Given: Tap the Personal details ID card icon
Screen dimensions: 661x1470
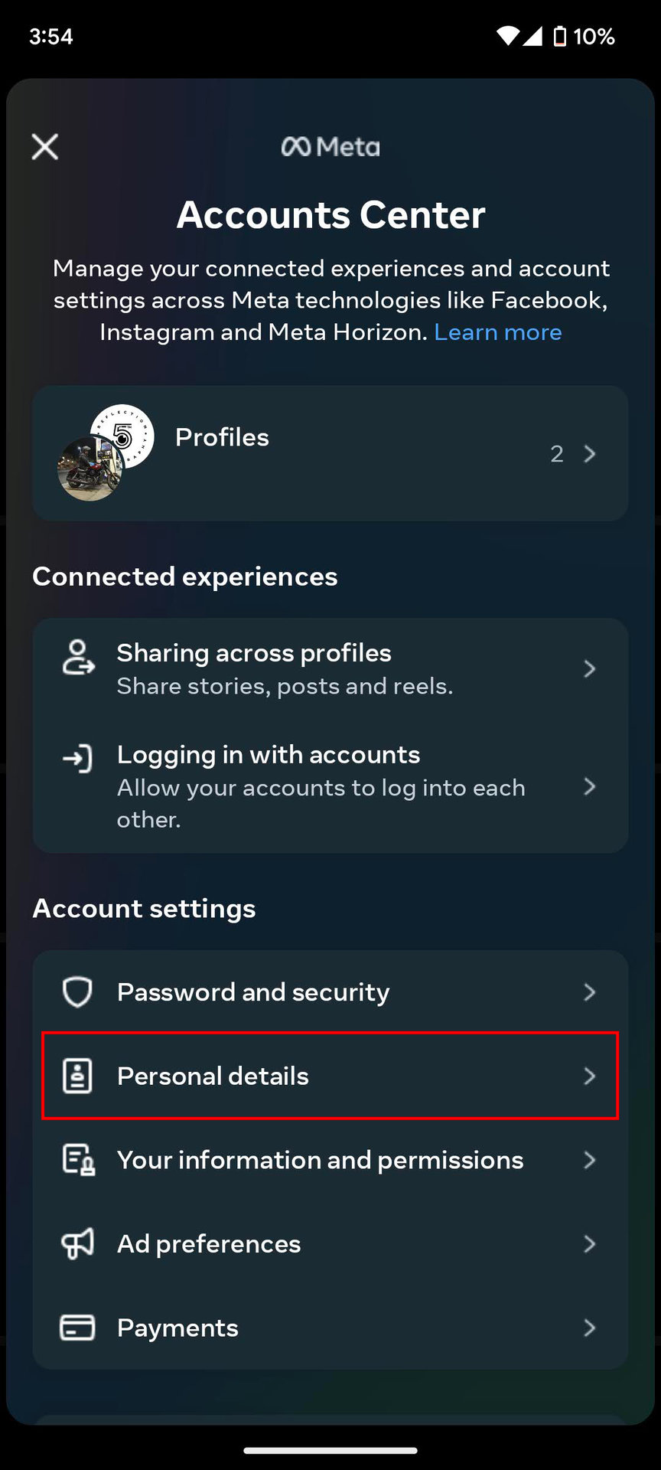Looking at the screenshot, I should 77,1076.
